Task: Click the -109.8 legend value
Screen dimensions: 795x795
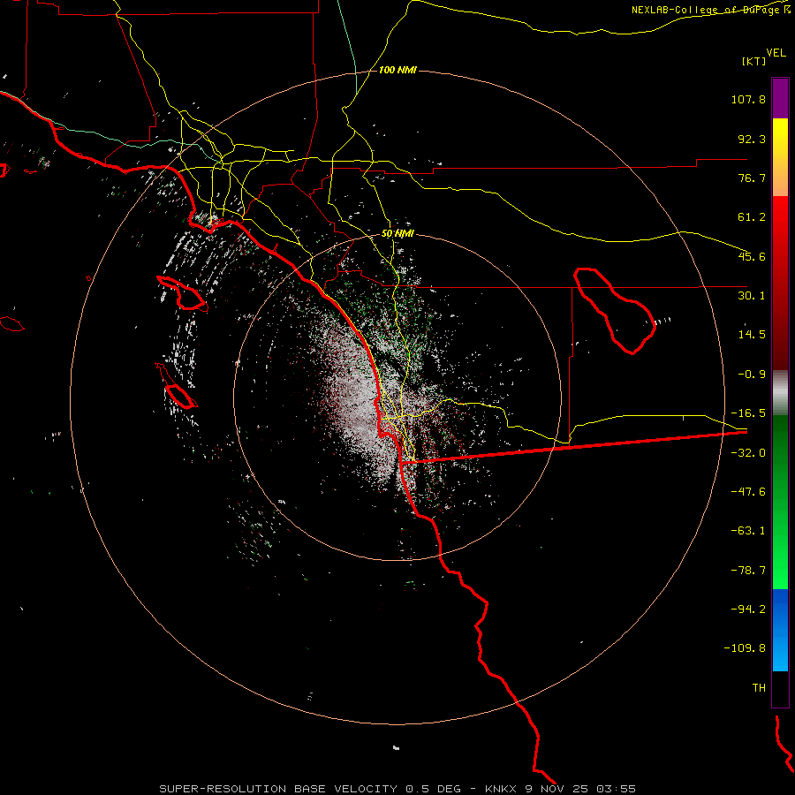Action: tap(745, 648)
